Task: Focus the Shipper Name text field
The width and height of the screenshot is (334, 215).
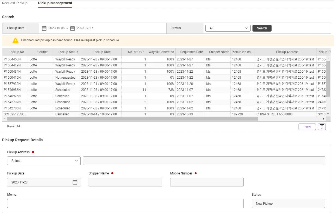Action: (x=125, y=182)
